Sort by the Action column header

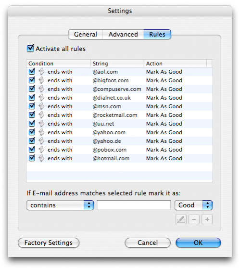[175, 64]
